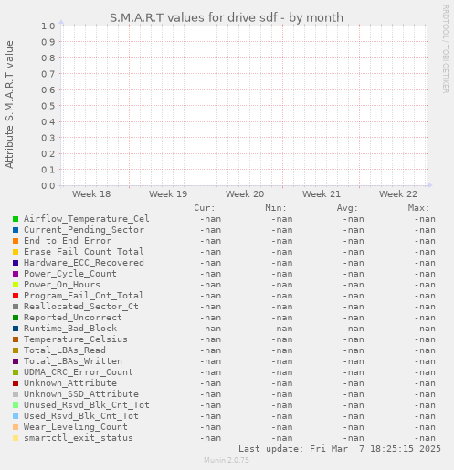Click the 0.5 y-axis tick label
This screenshot has height=470, width=454.
click(x=48, y=106)
